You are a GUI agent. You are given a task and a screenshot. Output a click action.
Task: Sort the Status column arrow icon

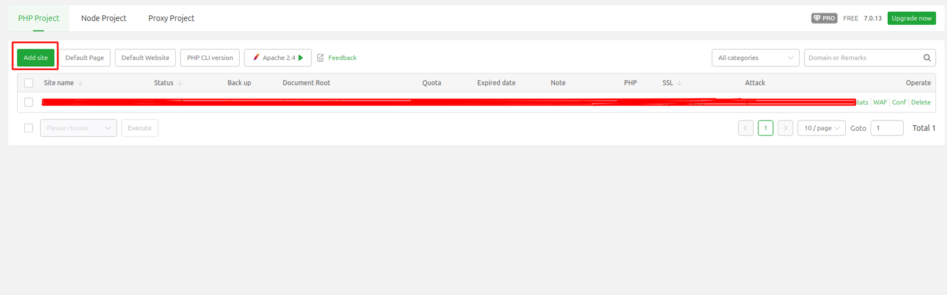click(180, 83)
